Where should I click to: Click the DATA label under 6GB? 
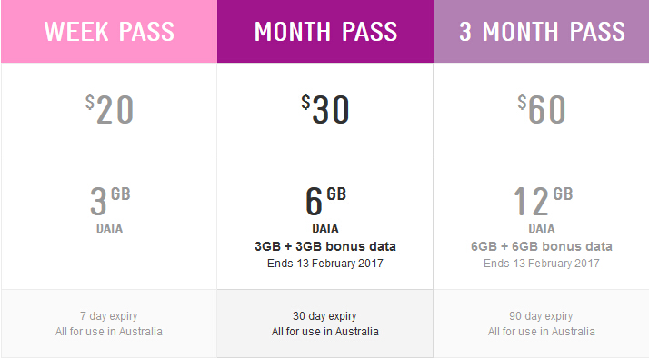tap(325, 228)
